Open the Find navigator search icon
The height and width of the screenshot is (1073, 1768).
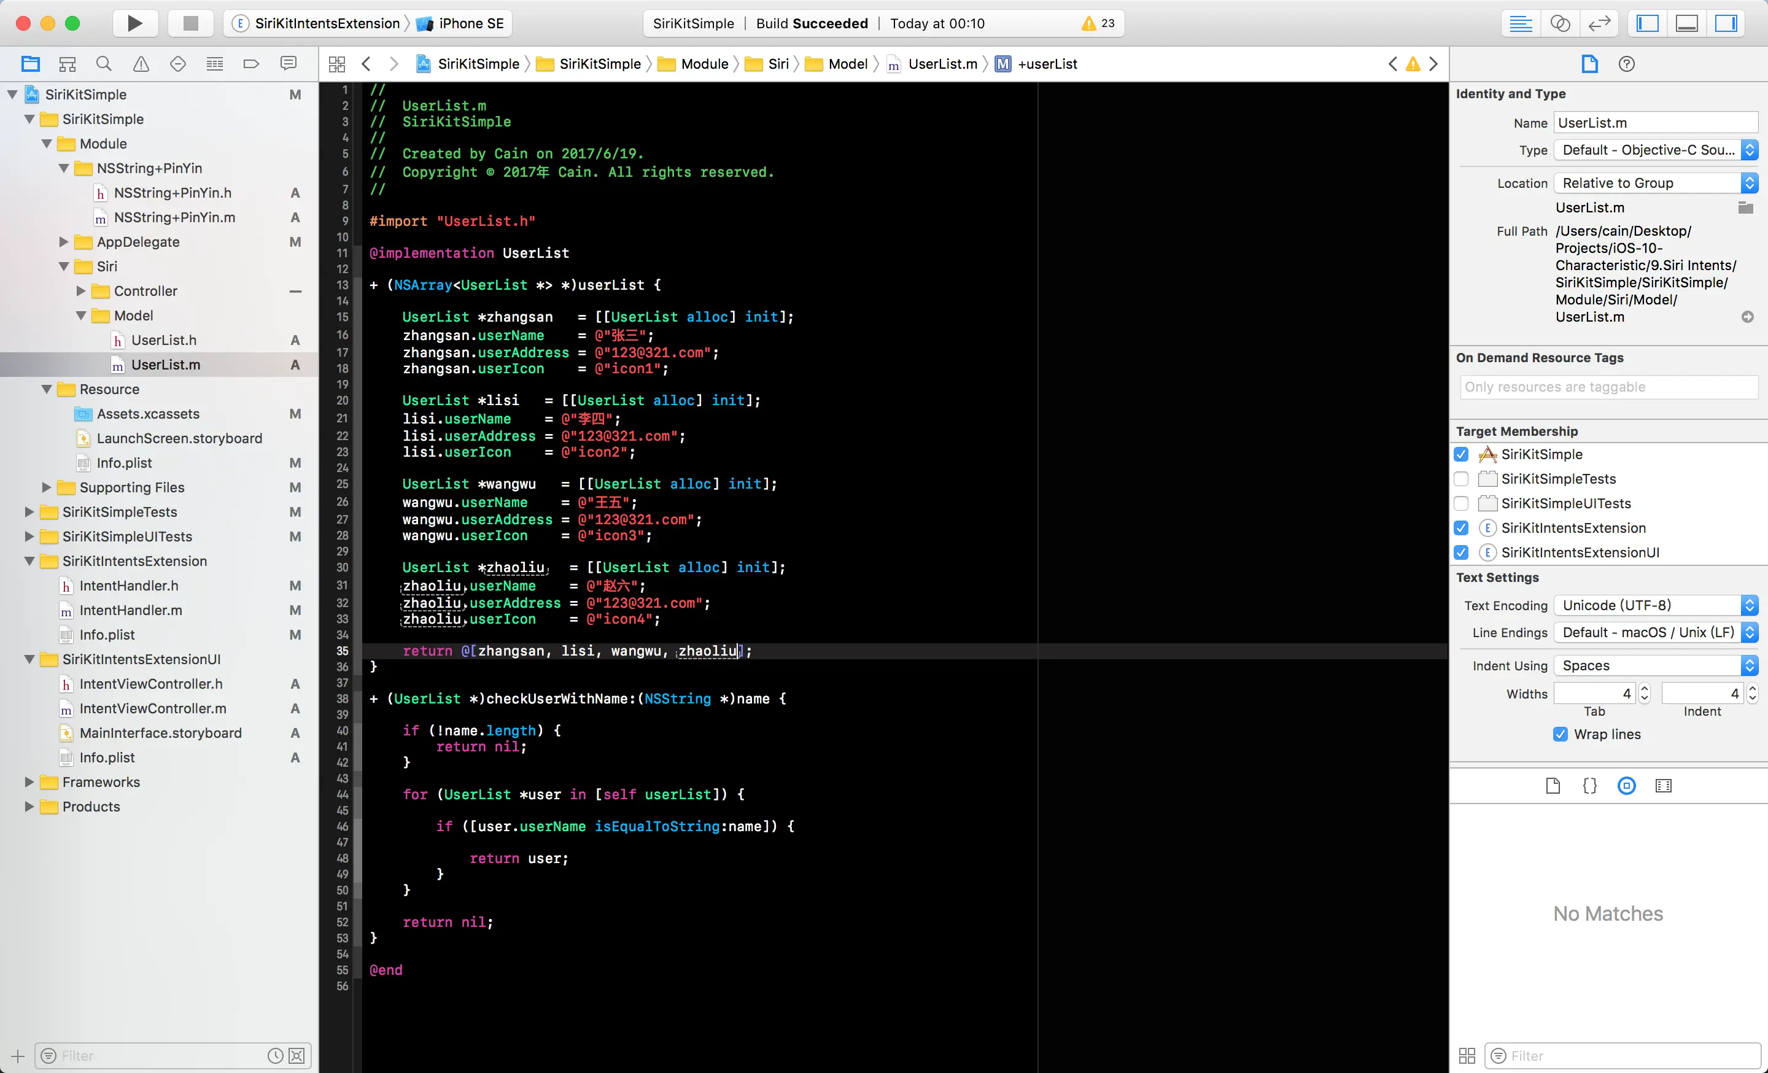(104, 64)
